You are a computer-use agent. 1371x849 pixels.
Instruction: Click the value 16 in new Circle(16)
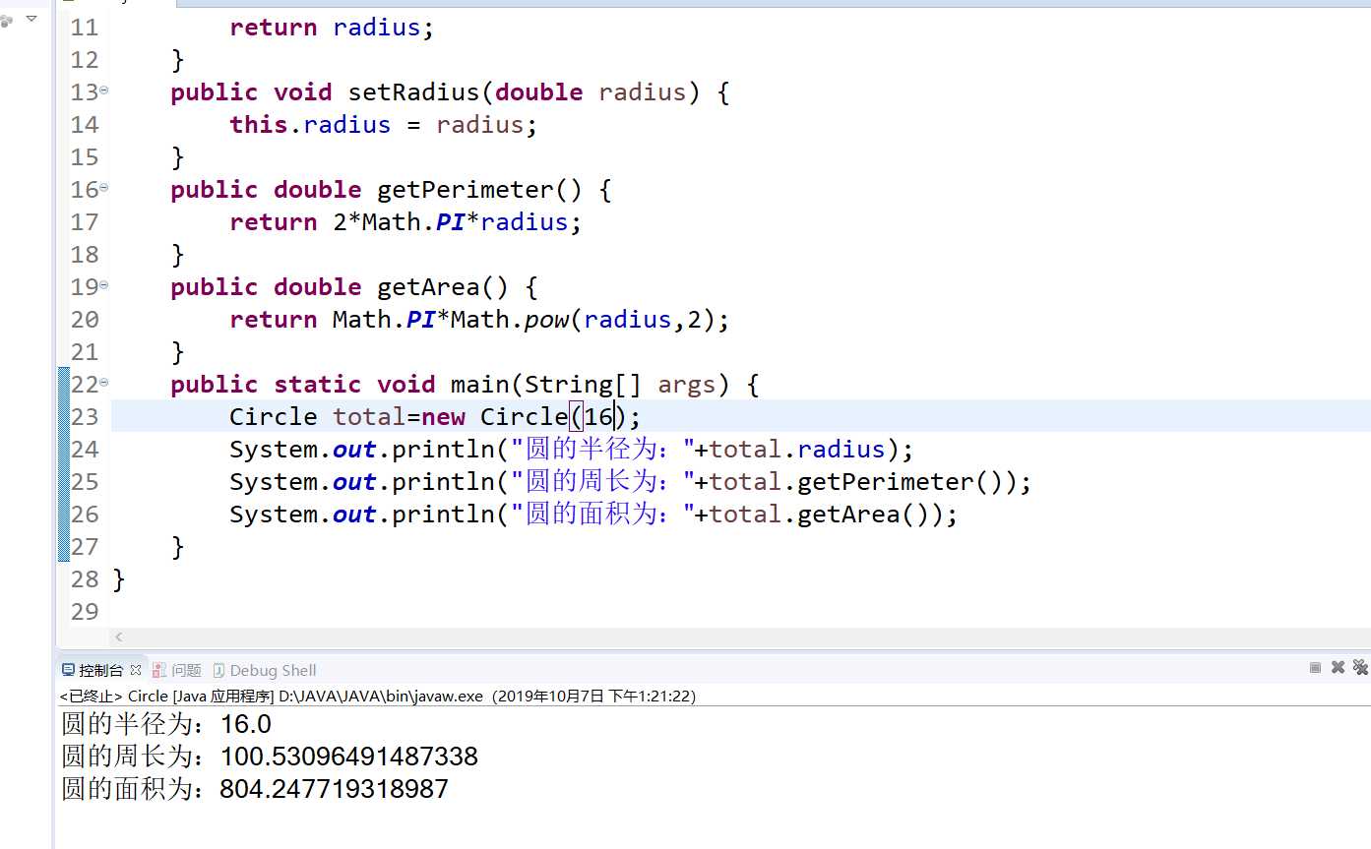[598, 416]
